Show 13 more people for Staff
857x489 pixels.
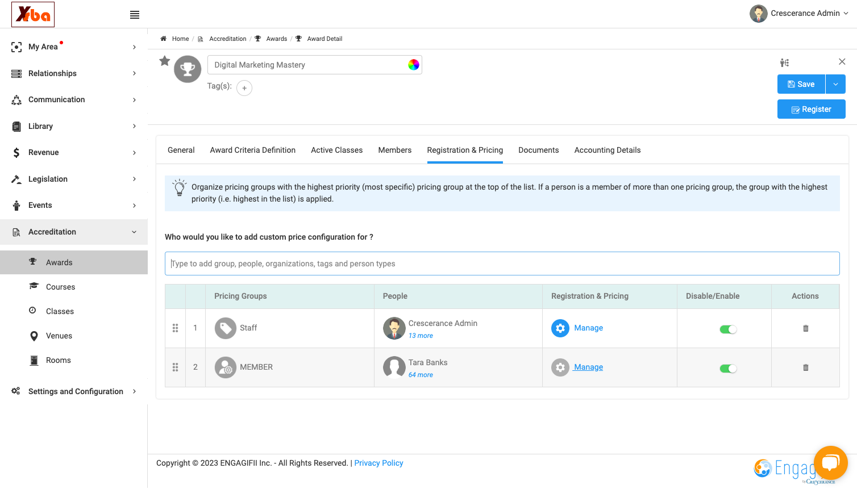421,336
